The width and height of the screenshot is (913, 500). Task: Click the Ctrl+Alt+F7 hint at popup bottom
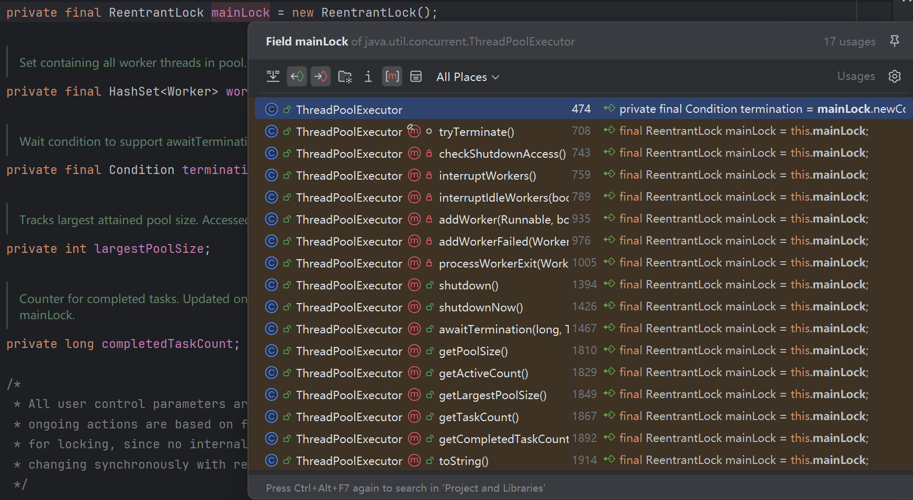point(405,488)
